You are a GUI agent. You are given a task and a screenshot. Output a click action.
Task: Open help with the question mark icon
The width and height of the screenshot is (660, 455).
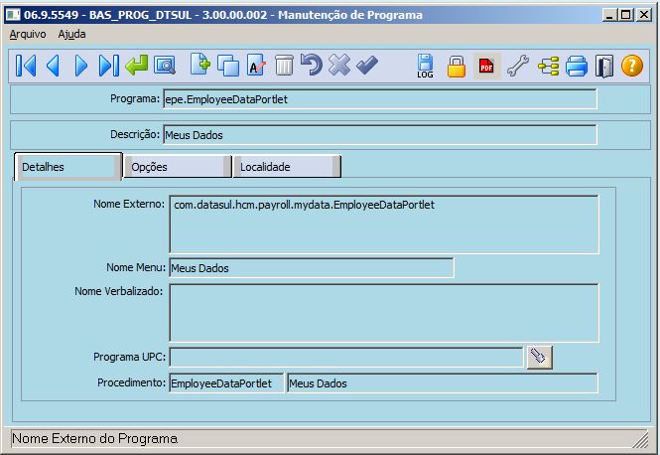pos(632,66)
